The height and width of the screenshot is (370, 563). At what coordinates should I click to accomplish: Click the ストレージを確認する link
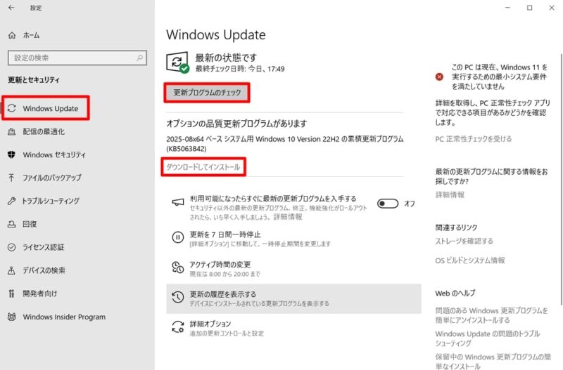coord(464,241)
